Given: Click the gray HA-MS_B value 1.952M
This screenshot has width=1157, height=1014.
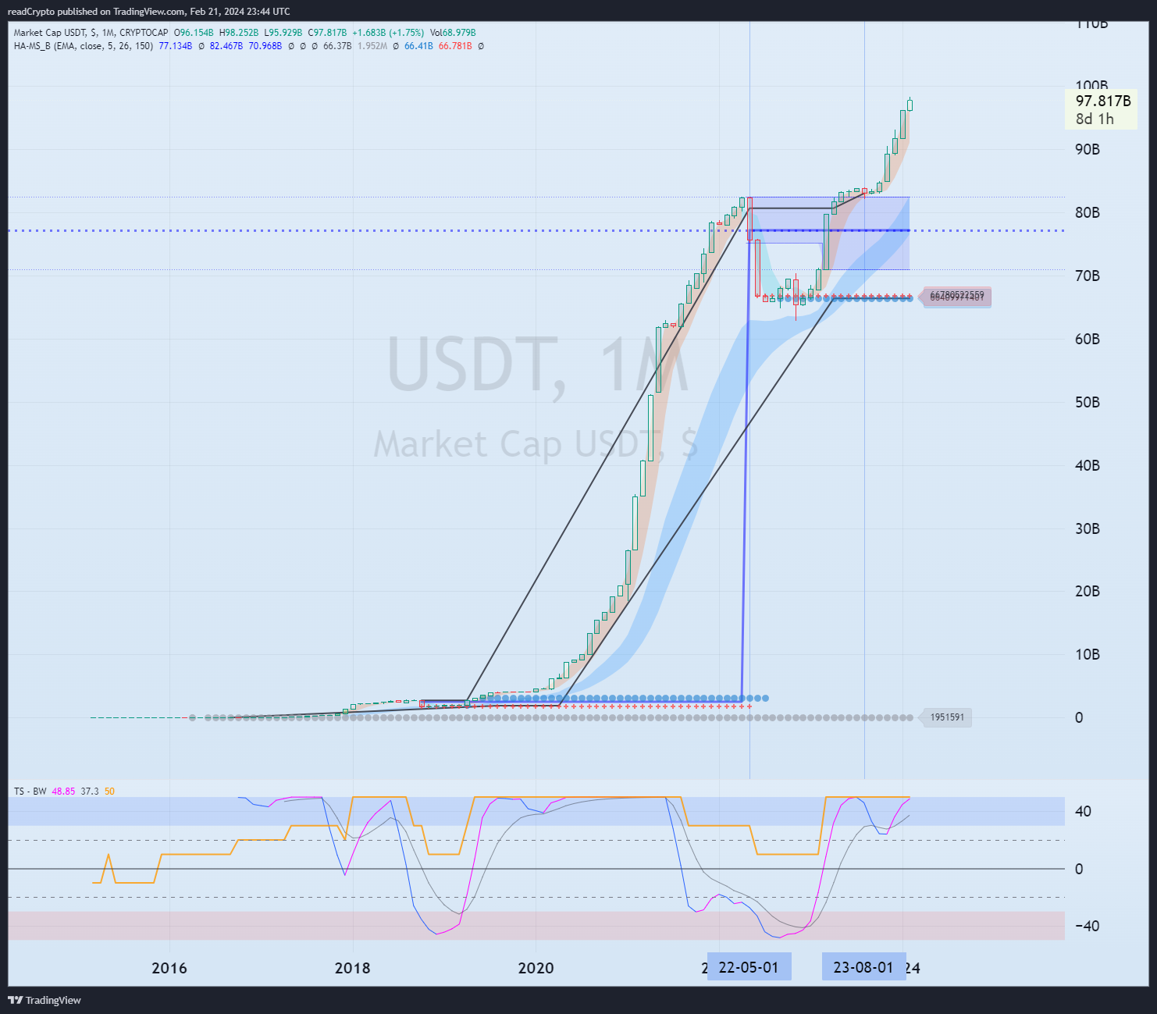Looking at the screenshot, I should (x=372, y=46).
